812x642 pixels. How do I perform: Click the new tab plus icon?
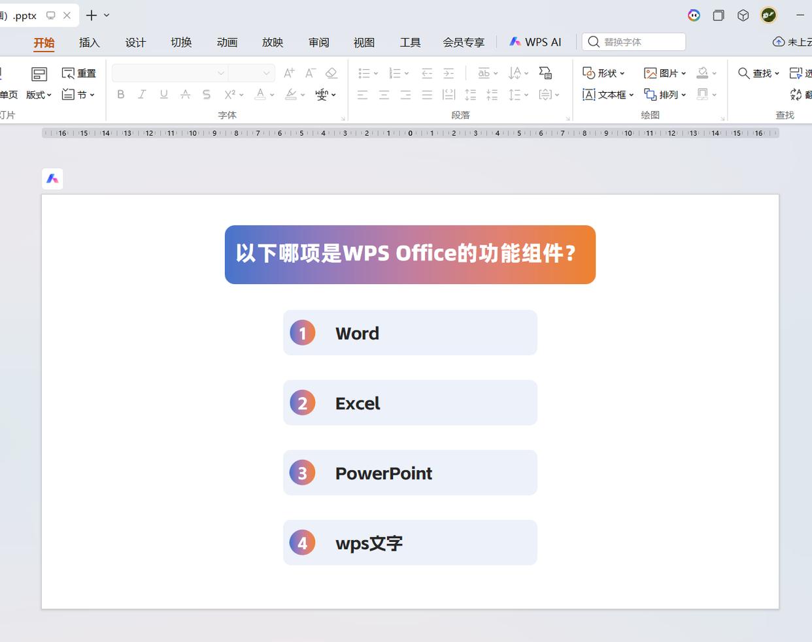tap(92, 15)
